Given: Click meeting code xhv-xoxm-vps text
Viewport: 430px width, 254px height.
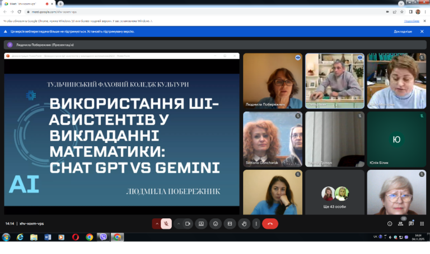Looking at the screenshot, I should pyautogui.click(x=31, y=224).
